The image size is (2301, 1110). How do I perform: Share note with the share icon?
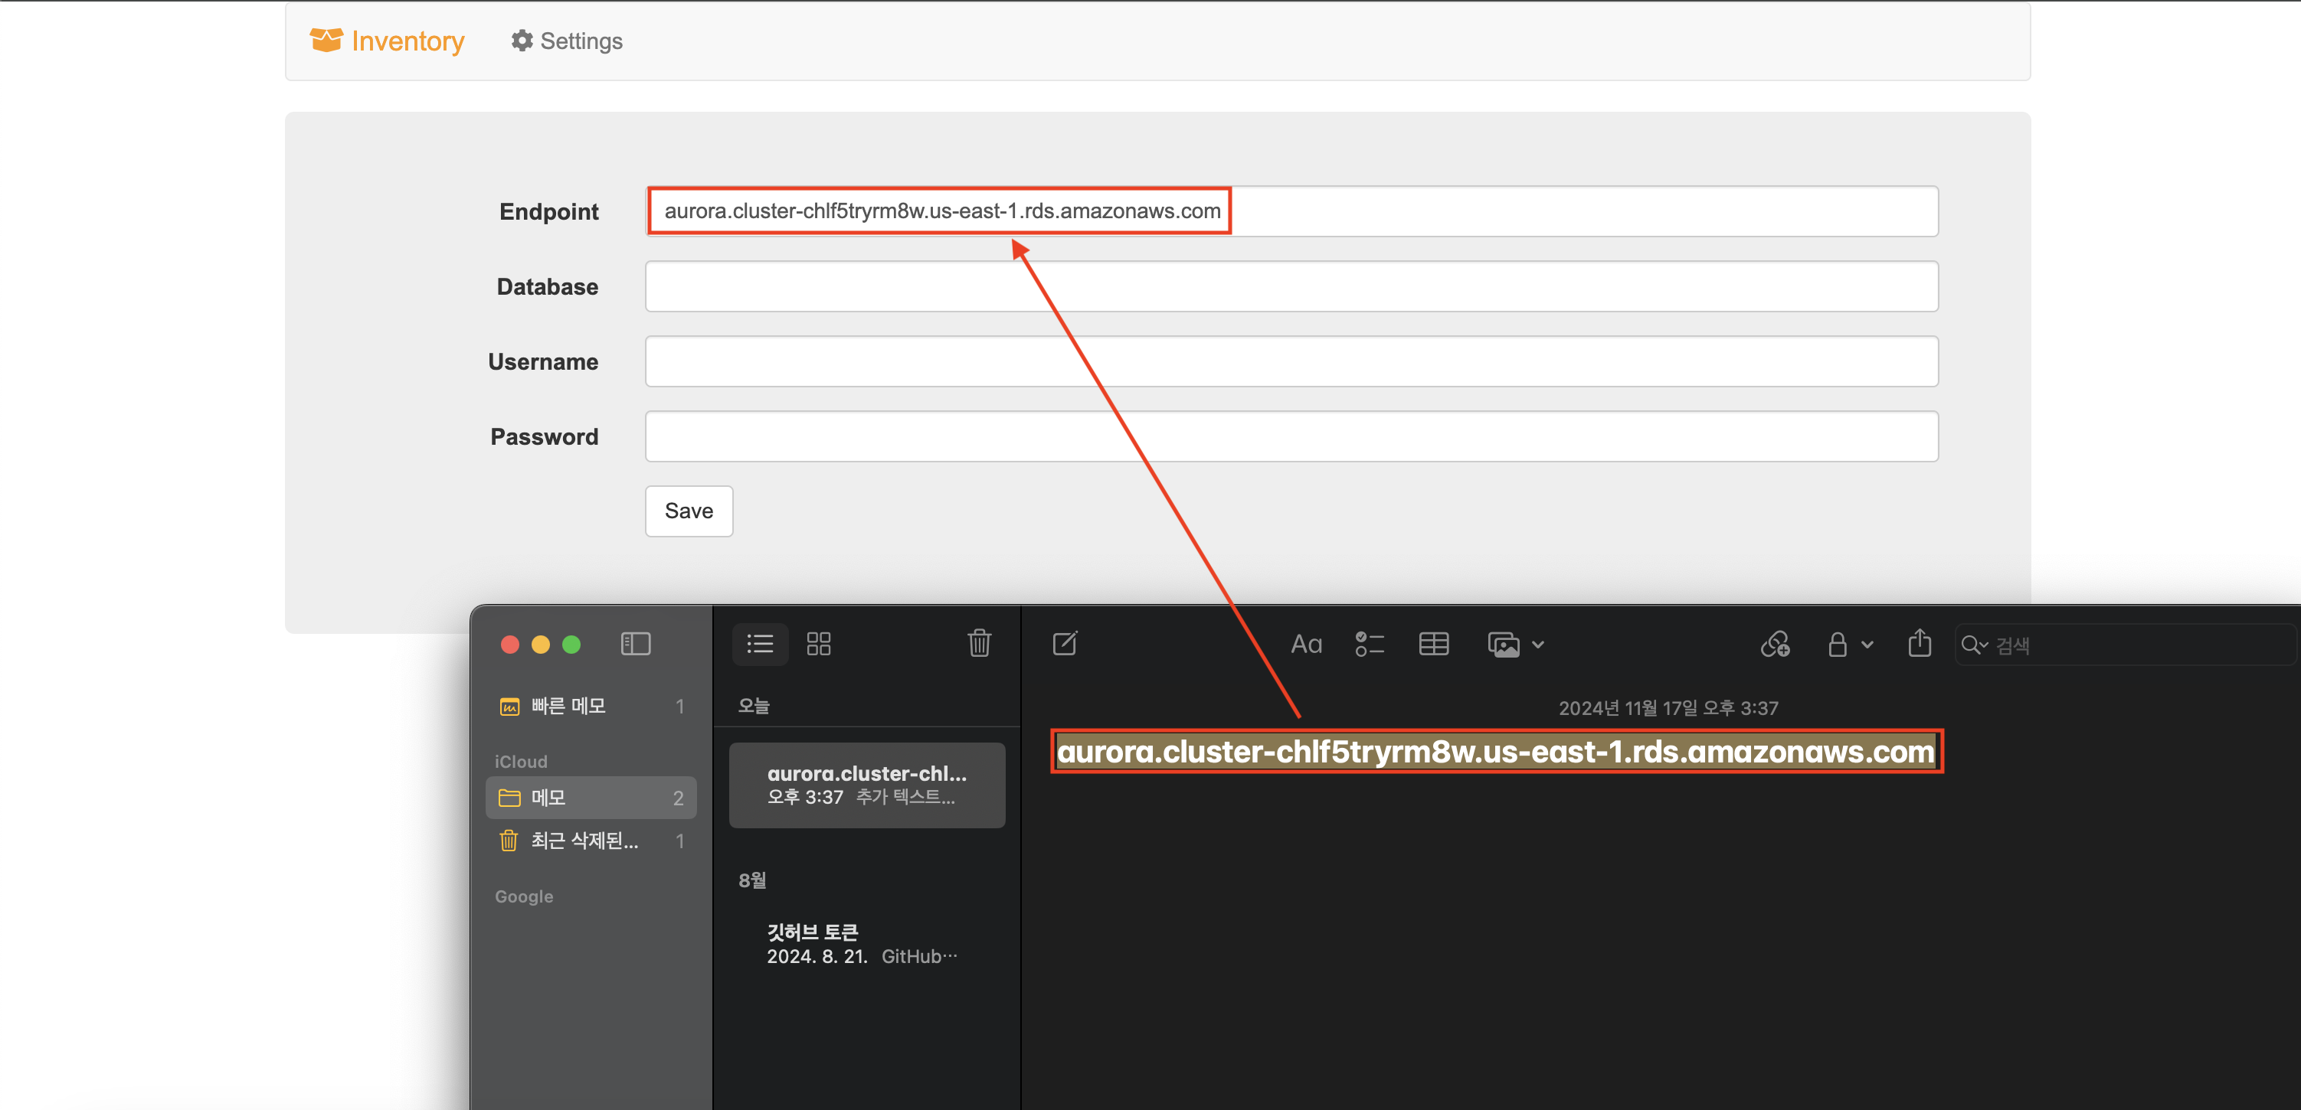coord(1919,643)
